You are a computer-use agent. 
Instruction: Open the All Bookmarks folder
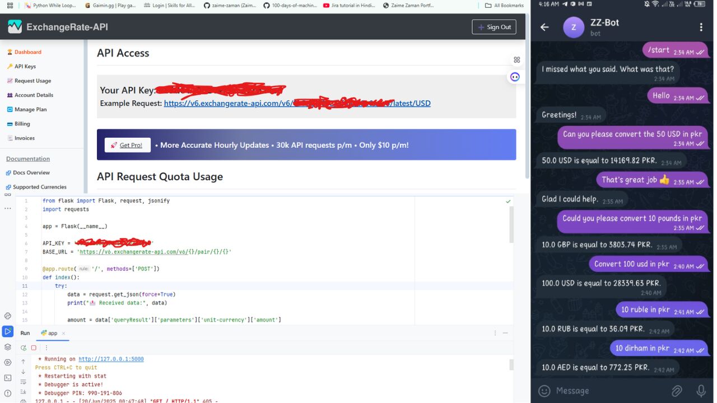[504, 6]
